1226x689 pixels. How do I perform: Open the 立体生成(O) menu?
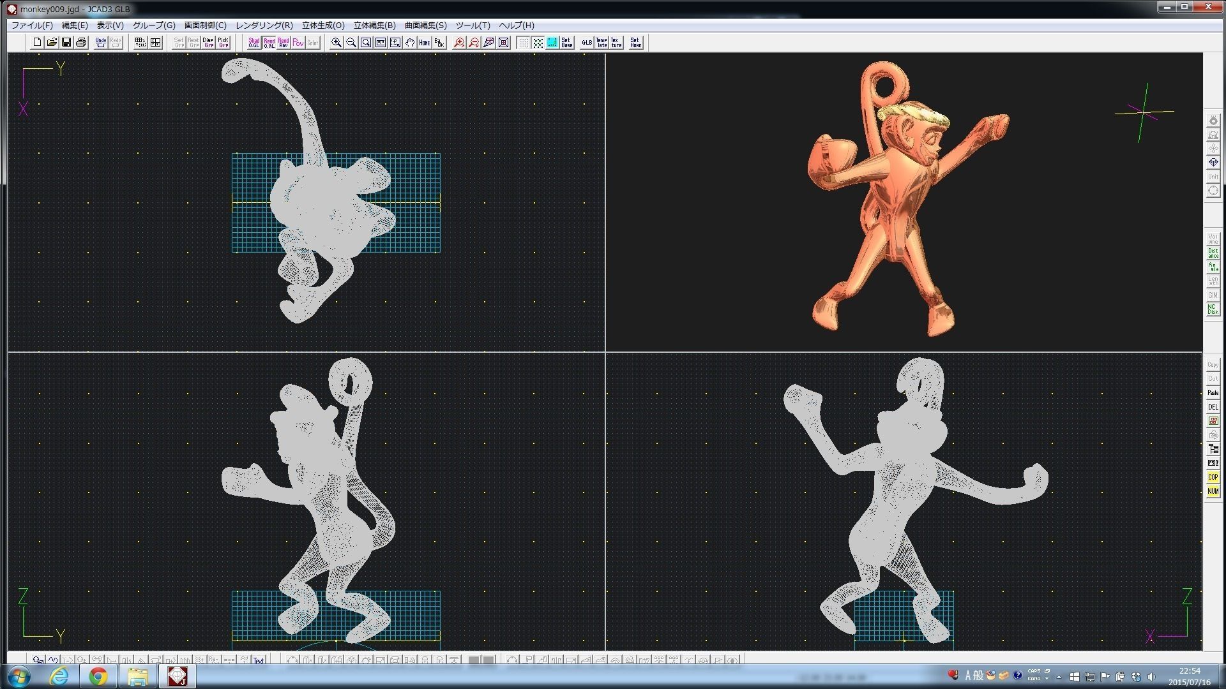(323, 26)
